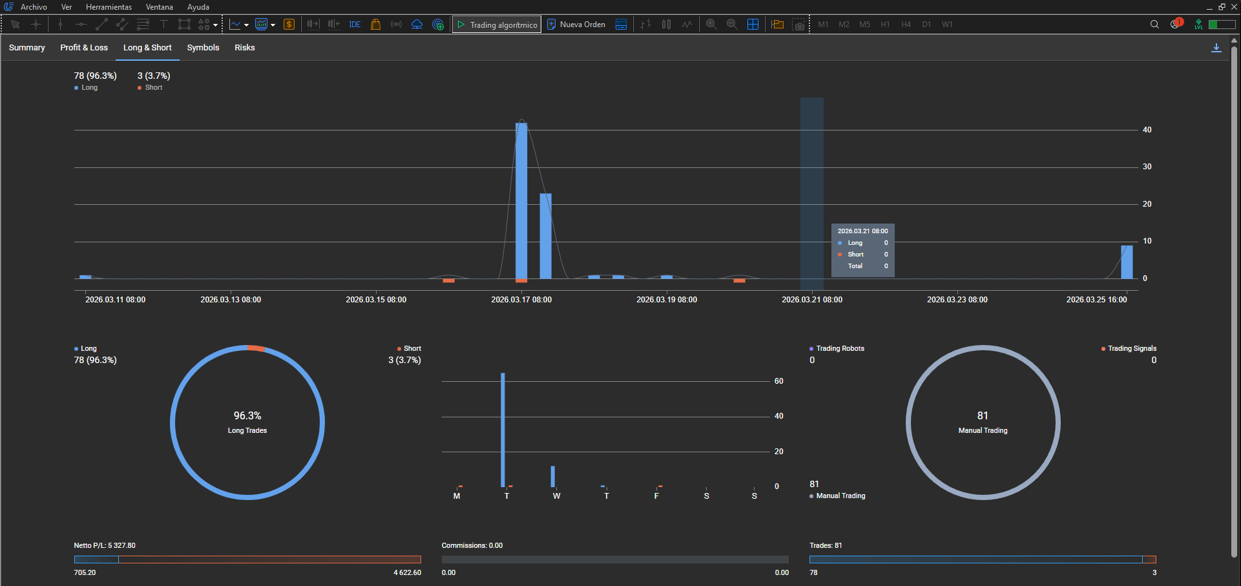Viewport: 1241px width, 586px height.
Task: Click the dollar sign symbols icon
Action: pyautogui.click(x=289, y=25)
